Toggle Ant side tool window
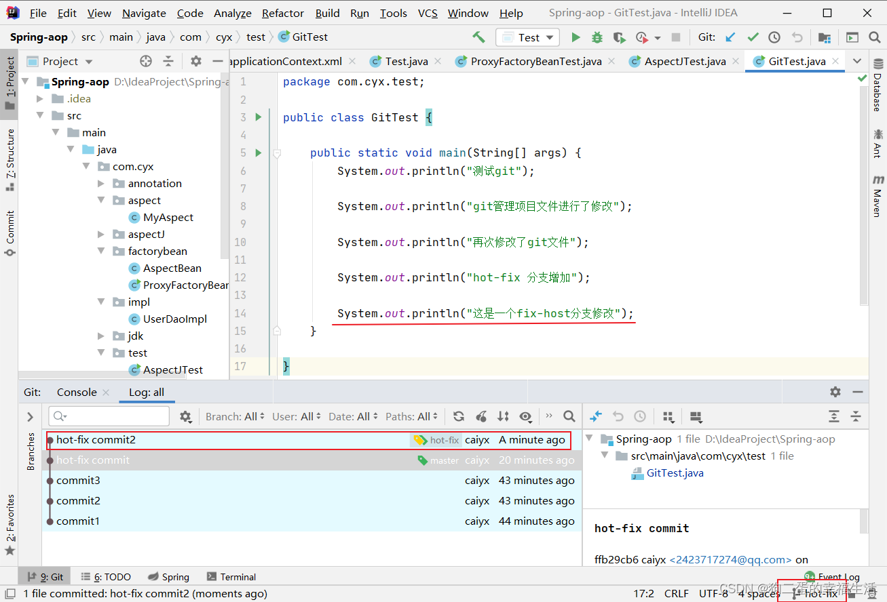 click(x=877, y=143)
